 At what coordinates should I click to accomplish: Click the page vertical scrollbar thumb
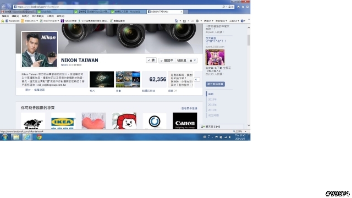click(x=249, y=40)
